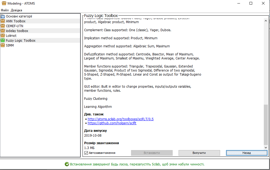Click the description scrollbar down arrow
Screen dimensions: 270x170
click(x=266, y=147)
